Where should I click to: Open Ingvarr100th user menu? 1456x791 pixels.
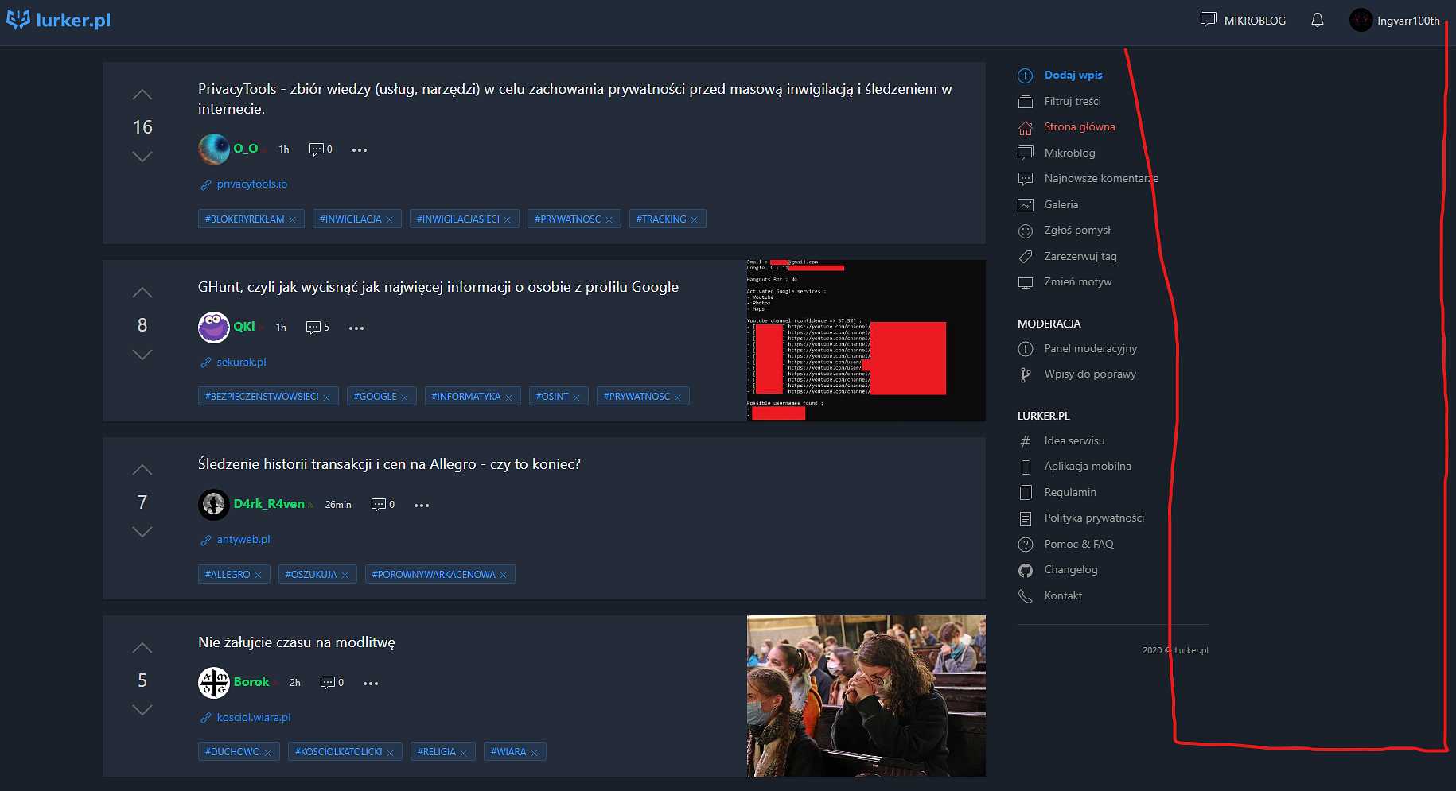1395,21
